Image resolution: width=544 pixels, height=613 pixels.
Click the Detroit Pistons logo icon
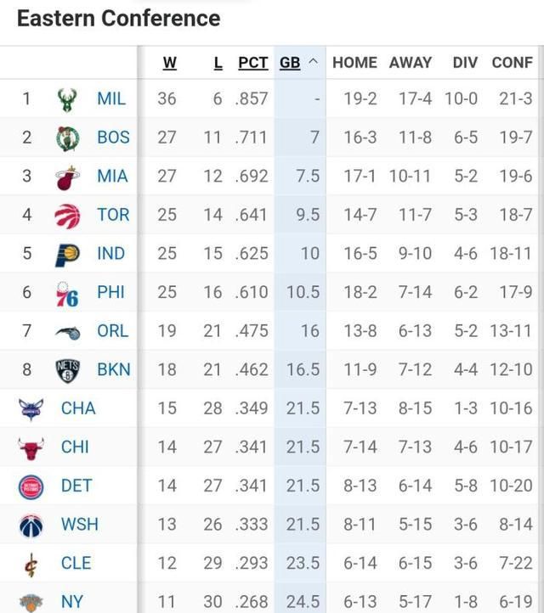(x=31, y=486)
